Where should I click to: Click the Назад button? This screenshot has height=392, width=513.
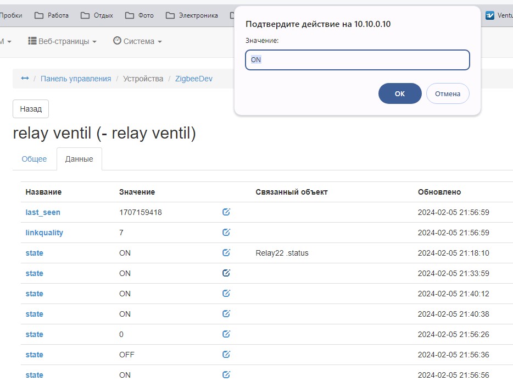(x=30, y=108)
